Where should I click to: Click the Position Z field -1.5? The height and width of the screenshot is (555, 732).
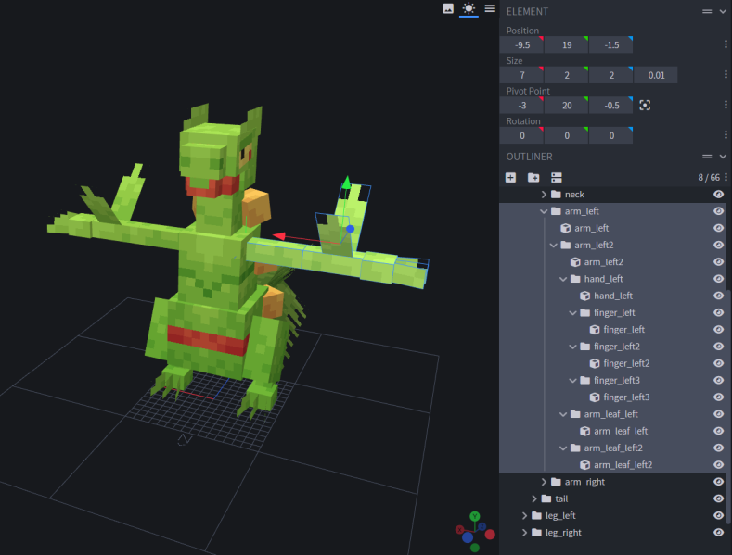[x=611, y=44]
